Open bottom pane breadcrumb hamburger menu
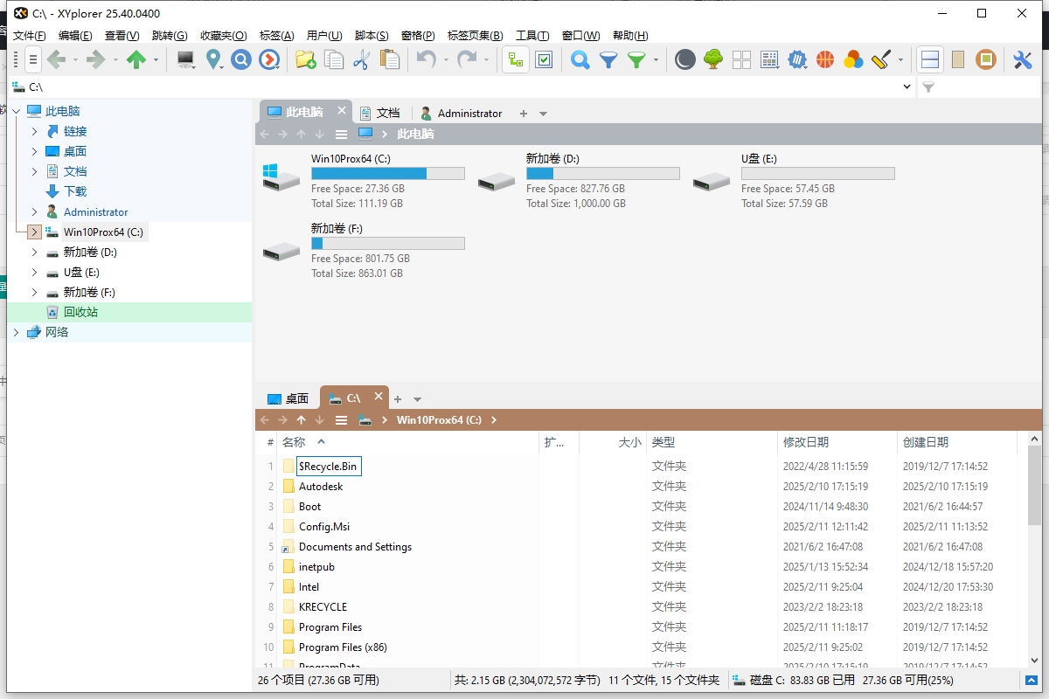Viewport: 1049px width, 699px height. point(341,420)
